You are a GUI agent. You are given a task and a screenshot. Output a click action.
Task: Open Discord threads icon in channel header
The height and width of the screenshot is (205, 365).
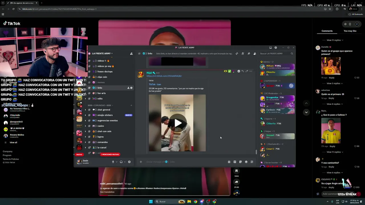point(237,54)
